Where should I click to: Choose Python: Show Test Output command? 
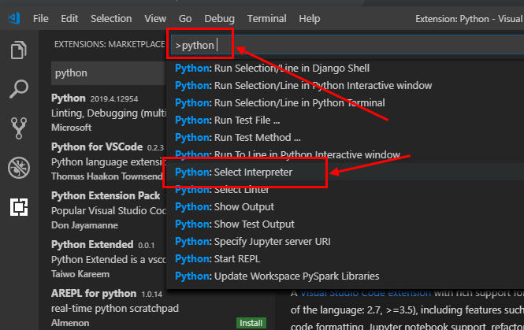coord(345,224)
